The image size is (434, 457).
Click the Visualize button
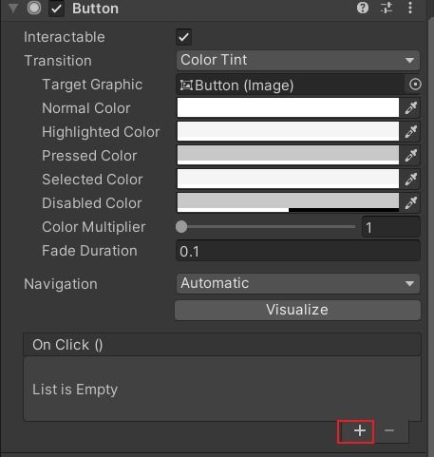click(297, 310)
